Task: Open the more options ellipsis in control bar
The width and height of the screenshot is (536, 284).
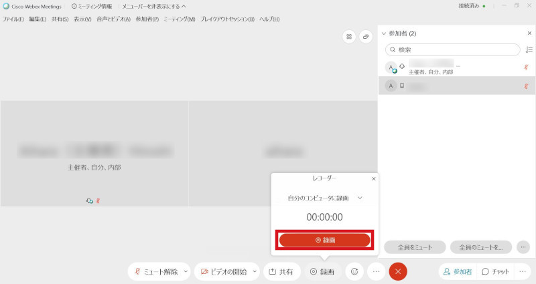Action: pyautogui.click(x=376, y=271)
